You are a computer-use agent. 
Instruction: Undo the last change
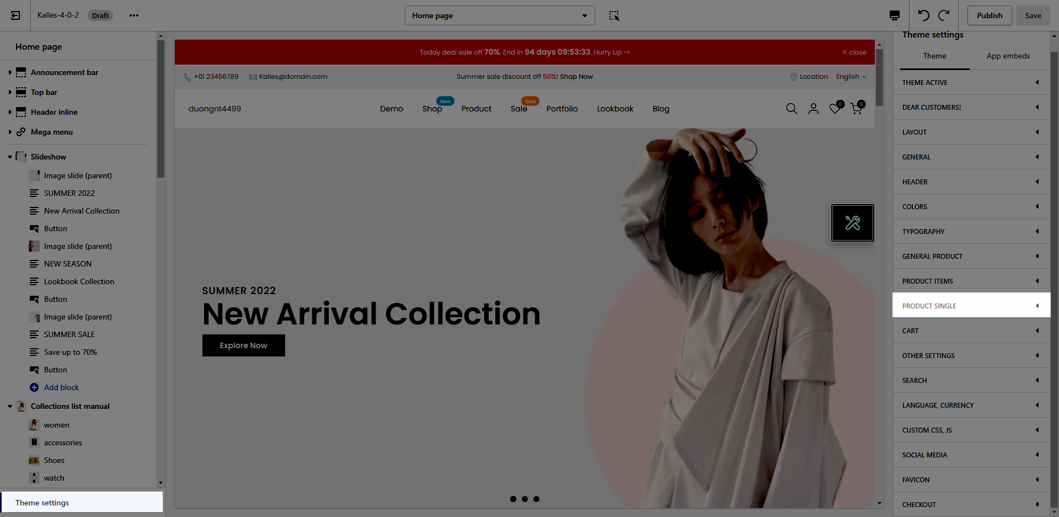(923, 15)
